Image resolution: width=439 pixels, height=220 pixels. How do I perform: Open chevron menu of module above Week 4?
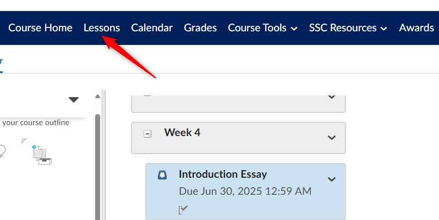[332, 97]
